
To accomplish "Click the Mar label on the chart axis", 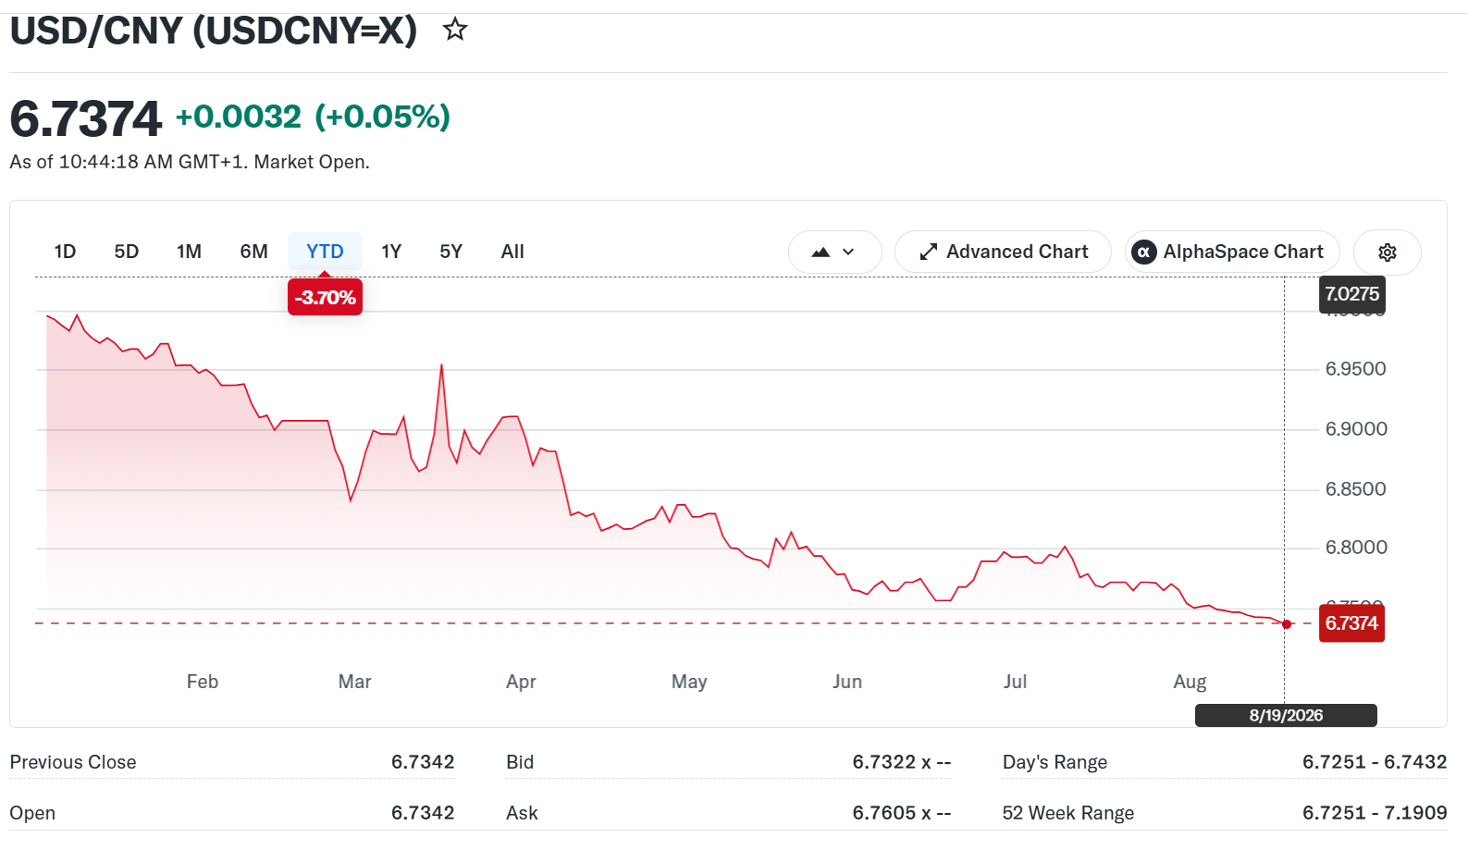I will 354,682.
